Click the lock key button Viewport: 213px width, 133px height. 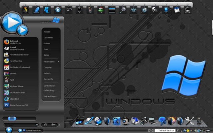53,125
